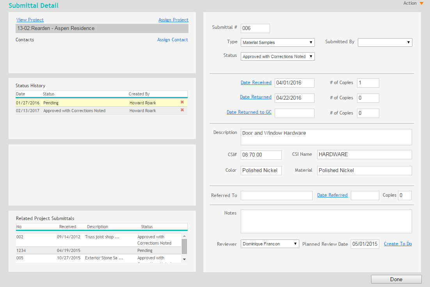Select the 02/13/2017 status history row

101,111
